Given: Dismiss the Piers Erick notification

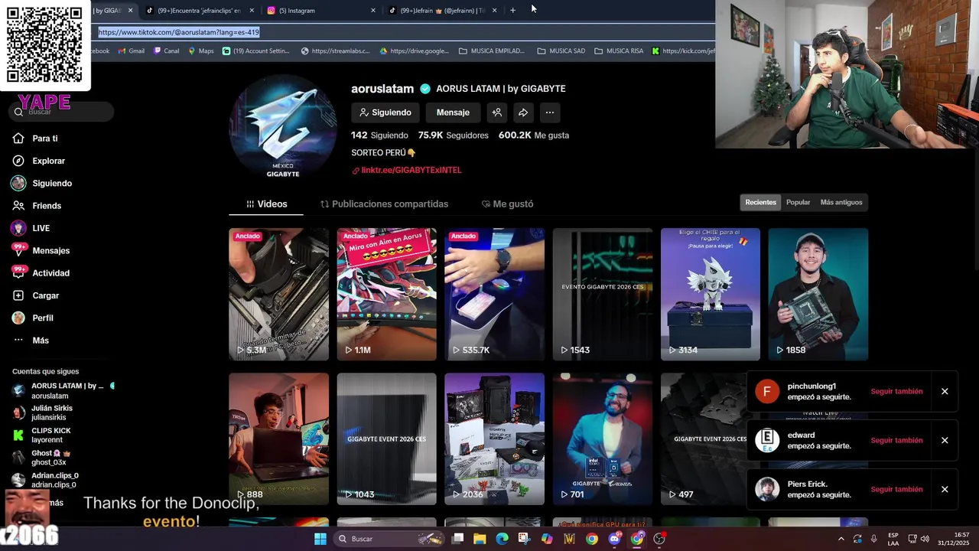Looking at the screenshot, I should click(945, 489).
